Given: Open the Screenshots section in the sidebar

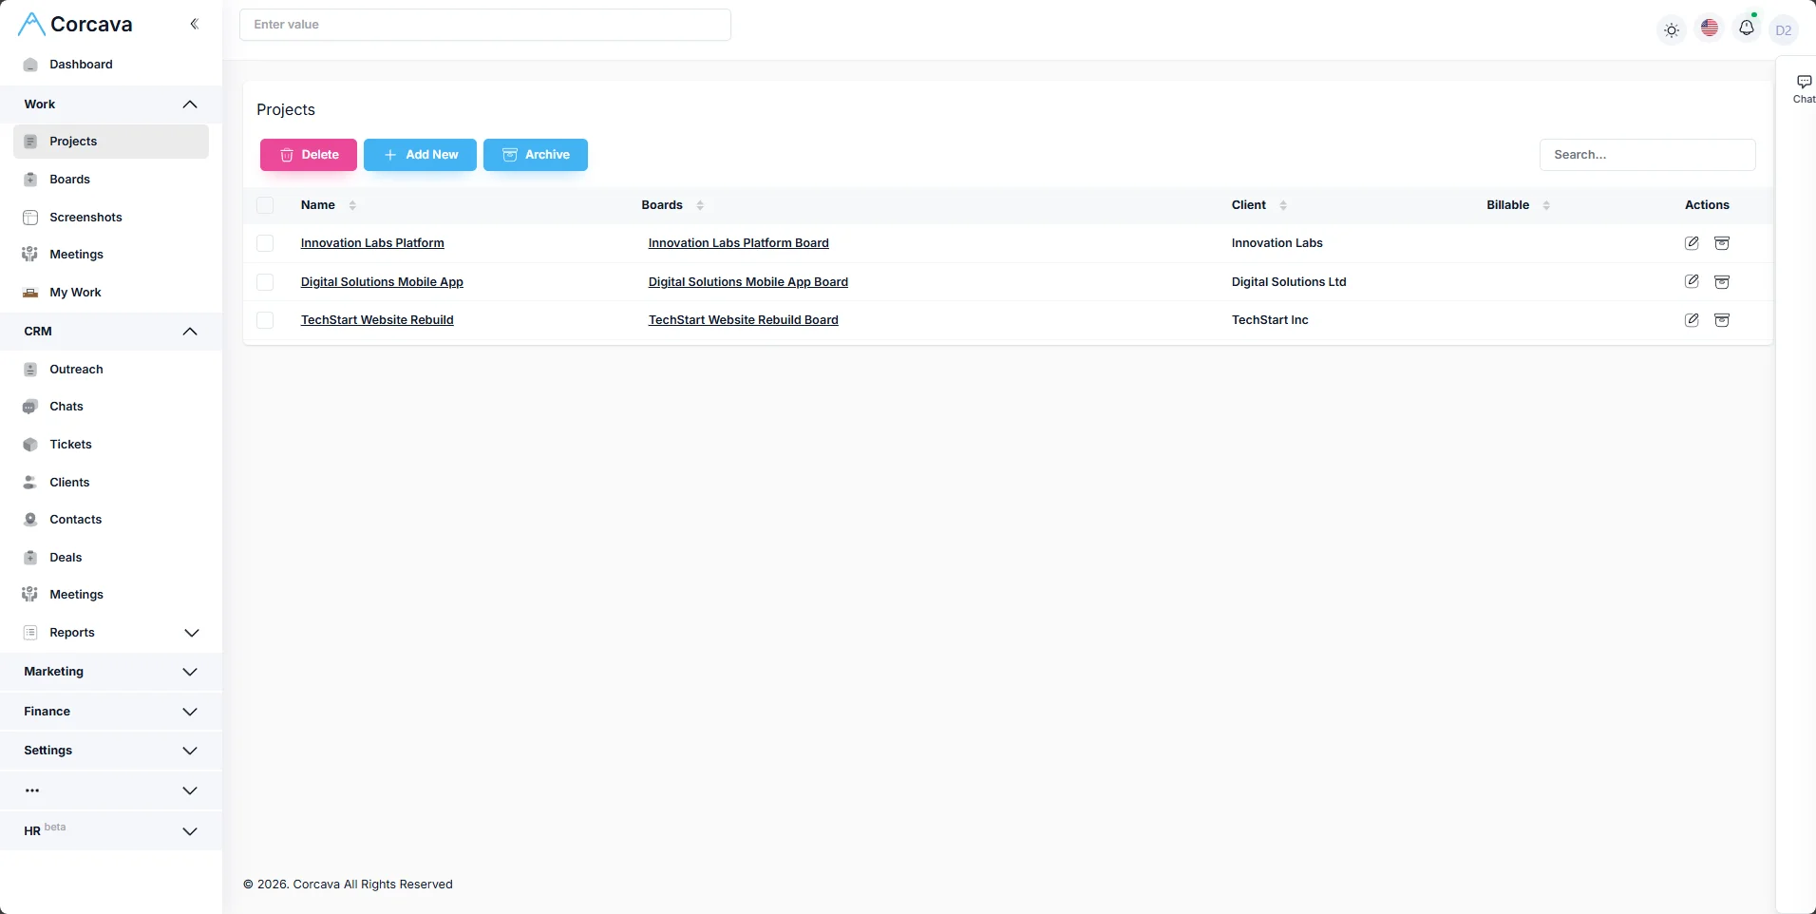Looking at the screenshot, I should tap(85, 218).
